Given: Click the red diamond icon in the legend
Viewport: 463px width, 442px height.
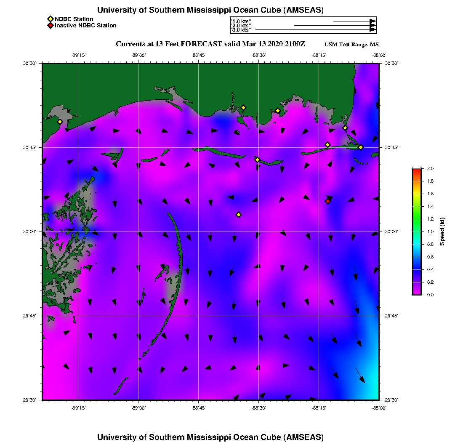Looking at the screenshot, I should (x=50, y=26).
